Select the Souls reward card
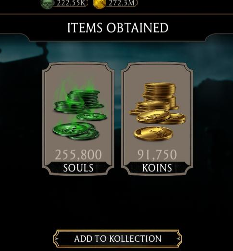 tap(78, 119)
